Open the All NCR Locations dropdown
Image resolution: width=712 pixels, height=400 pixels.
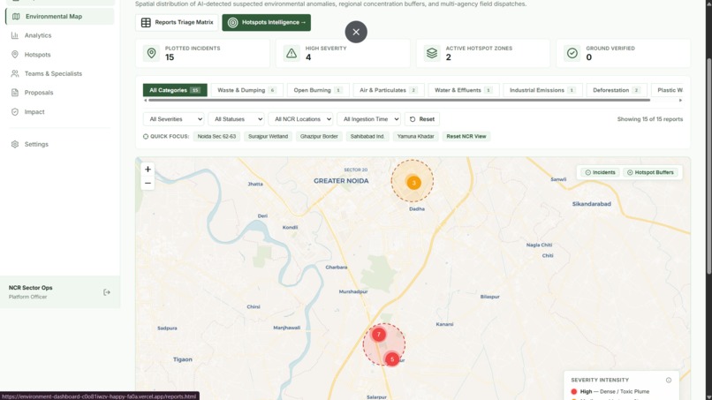300,119
